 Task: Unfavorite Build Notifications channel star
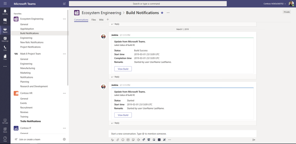pos(162,13)
